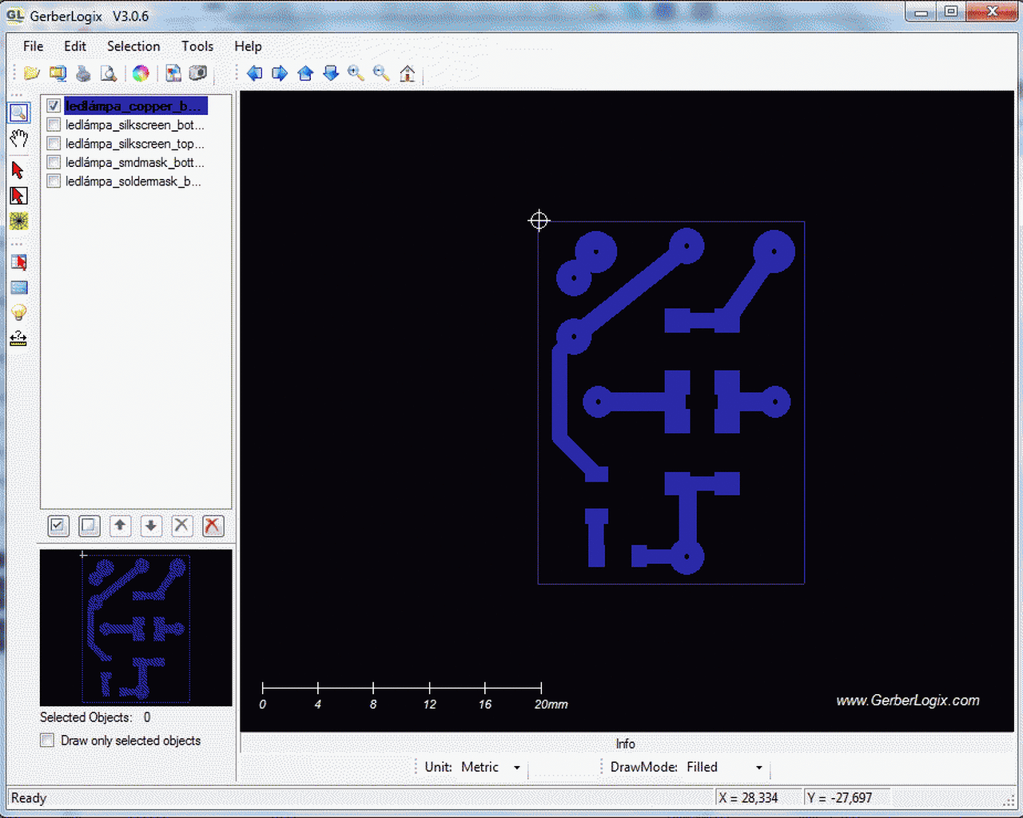Screen dimensions: 1023x818
Task: Click the red X remove-all-layers button
Action: coord(212,526)
